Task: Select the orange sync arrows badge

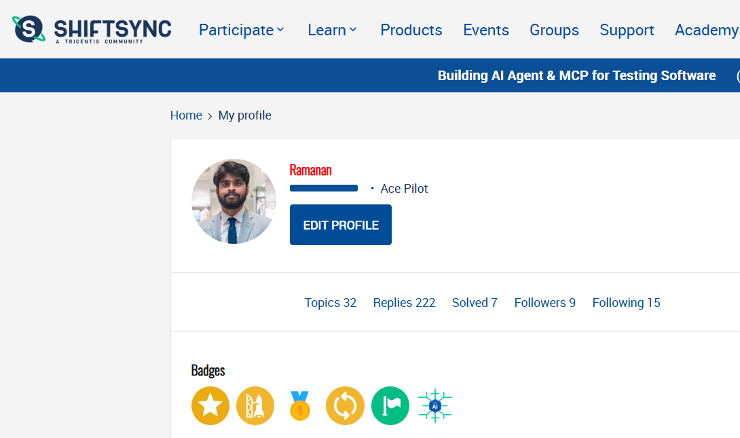Action: click(x=345, y=405)
